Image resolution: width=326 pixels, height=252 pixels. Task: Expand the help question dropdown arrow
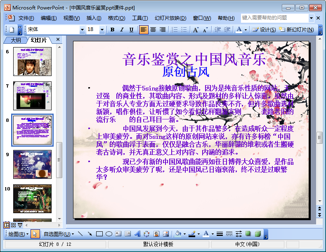[311, 18]
